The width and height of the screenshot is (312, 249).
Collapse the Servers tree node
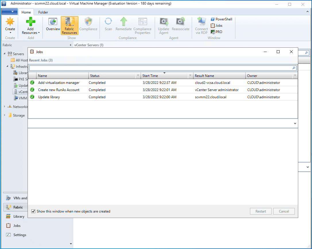click(x=4, y=53)
